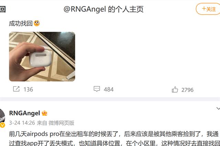Click the comment count 484
The height and width of the screenshot is (146, 220).
(109, 90)
